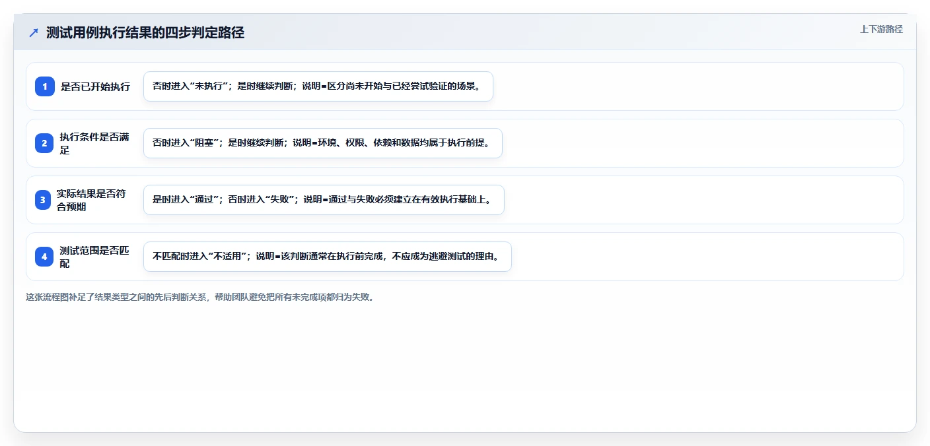Click the 上下游路径 label
Viewport: 930px width, 446px height.
click(x=881, y=29)
